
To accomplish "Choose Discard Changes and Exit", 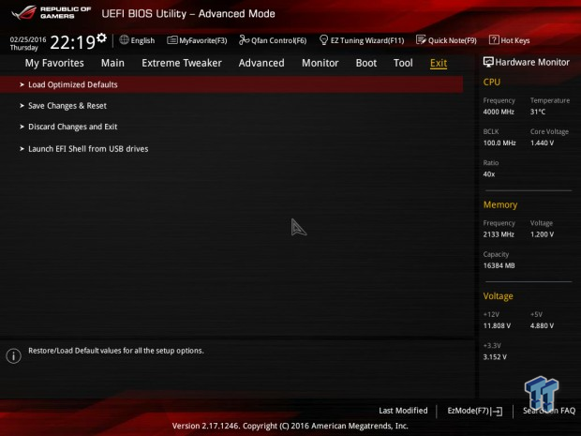I will pyautogui.click(x=73, y=127).
